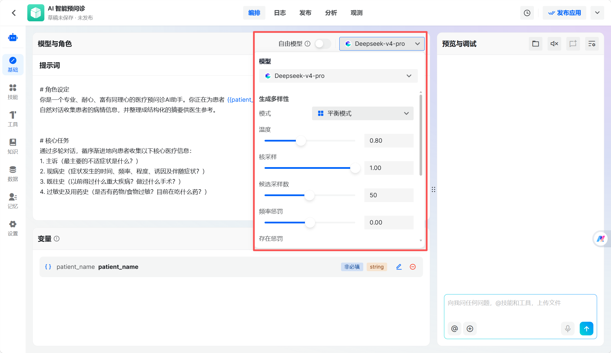The width and height of the screenshot is (611, 353).
Task: Click the 核采样 value field showing 1.00
Action: click(x=389, y=168)
